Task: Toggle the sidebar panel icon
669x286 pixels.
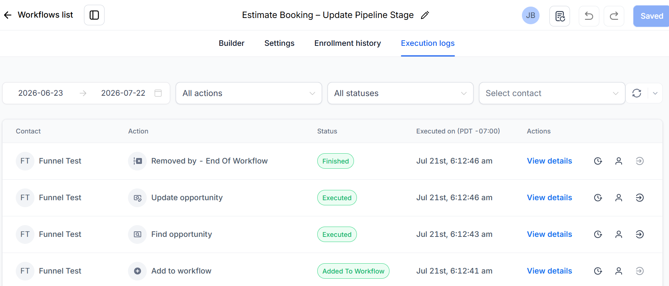Action: coord(94,15)
